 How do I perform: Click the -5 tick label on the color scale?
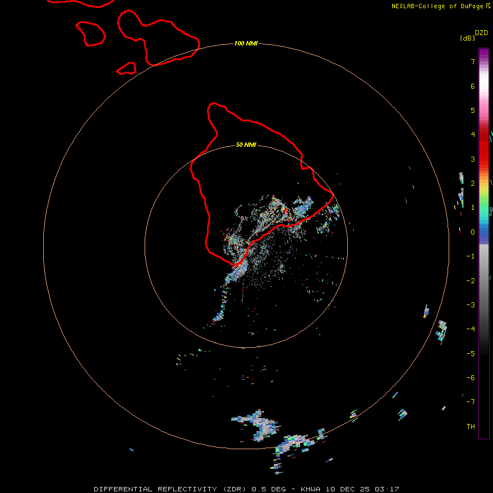(x=471, y=354)
